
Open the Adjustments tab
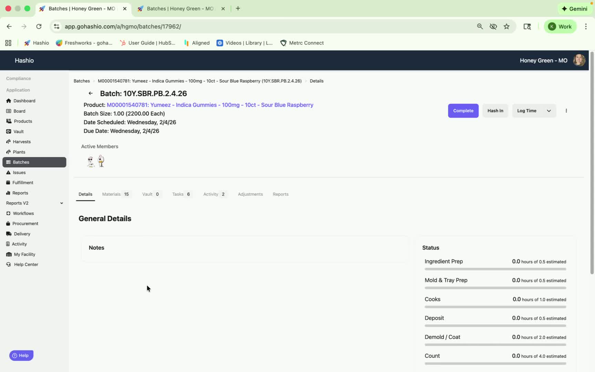click(x=250, y=194)
